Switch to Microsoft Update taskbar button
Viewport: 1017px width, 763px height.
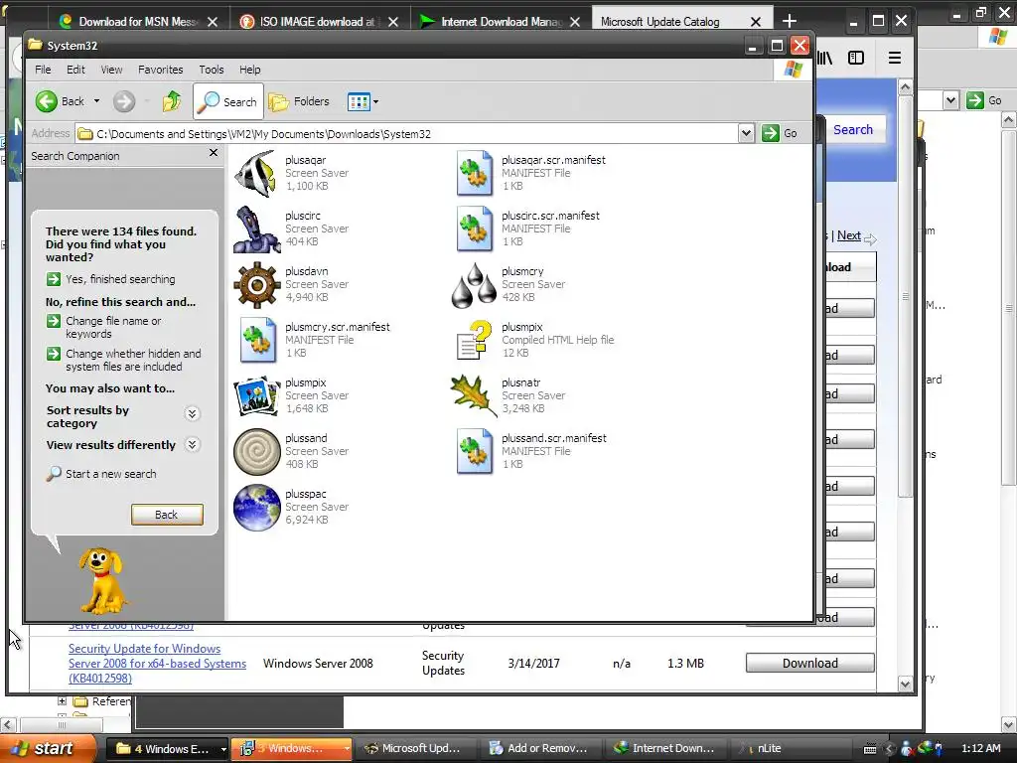414,749
